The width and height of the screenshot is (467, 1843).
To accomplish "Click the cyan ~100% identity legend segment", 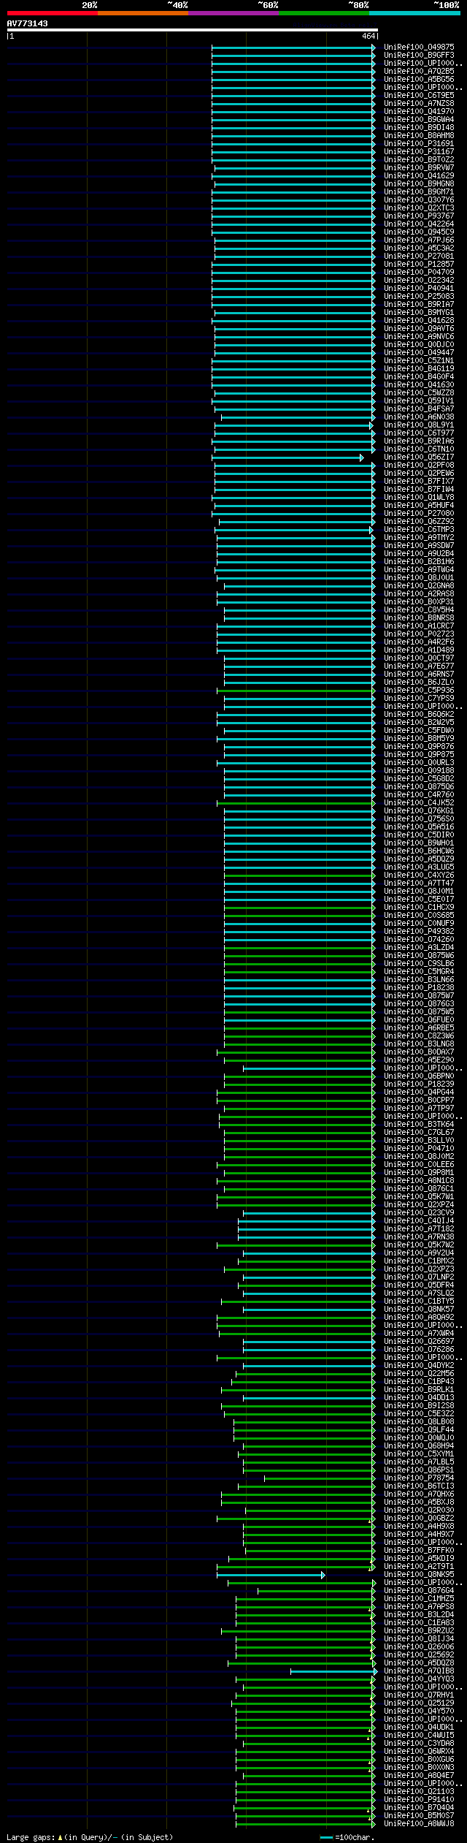I will [x=414, y=13].
